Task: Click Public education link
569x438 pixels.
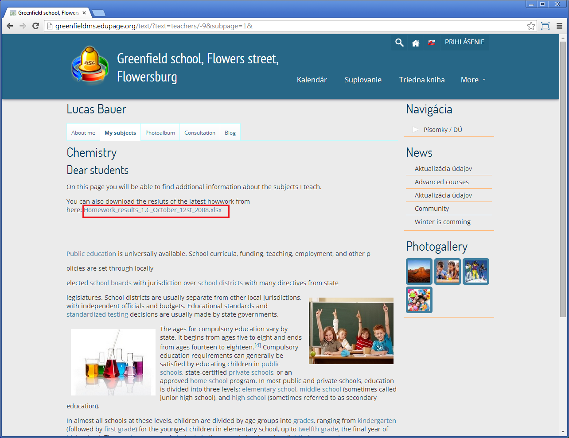Action: (x=91, y=254)
